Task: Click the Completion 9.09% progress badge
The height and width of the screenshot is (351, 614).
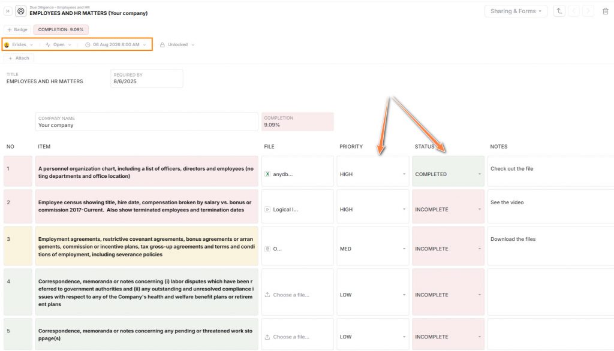Action: coord(61,29)
